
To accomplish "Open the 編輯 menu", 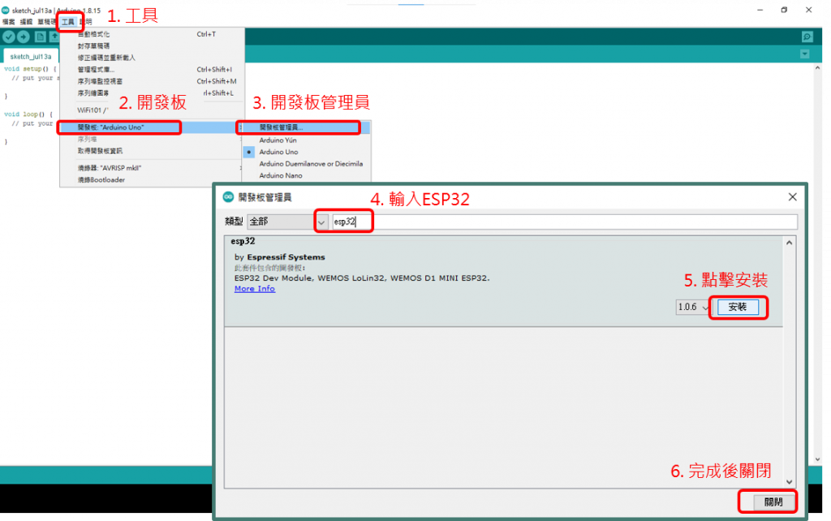I will [26, 22].
